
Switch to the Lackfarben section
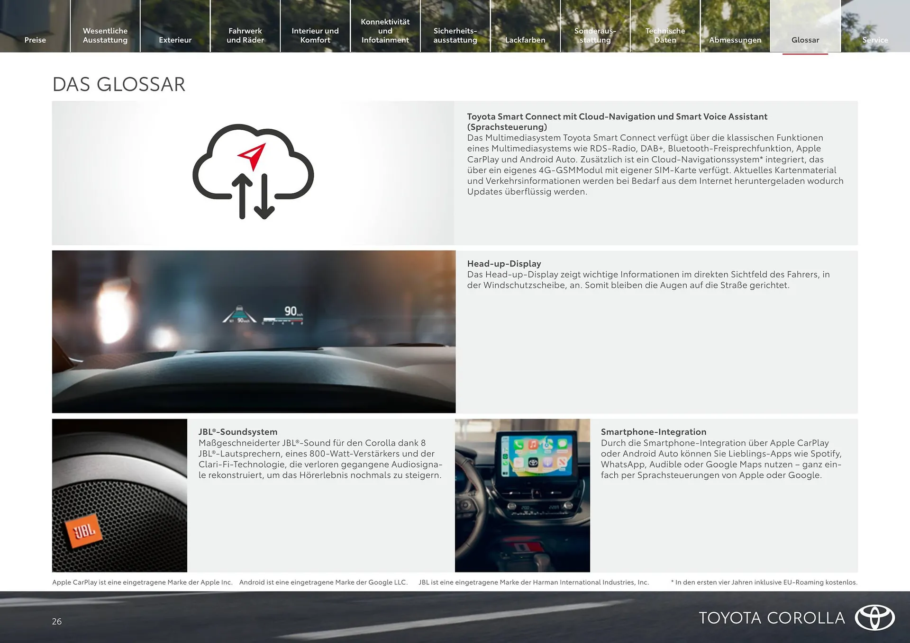(525, 40)
